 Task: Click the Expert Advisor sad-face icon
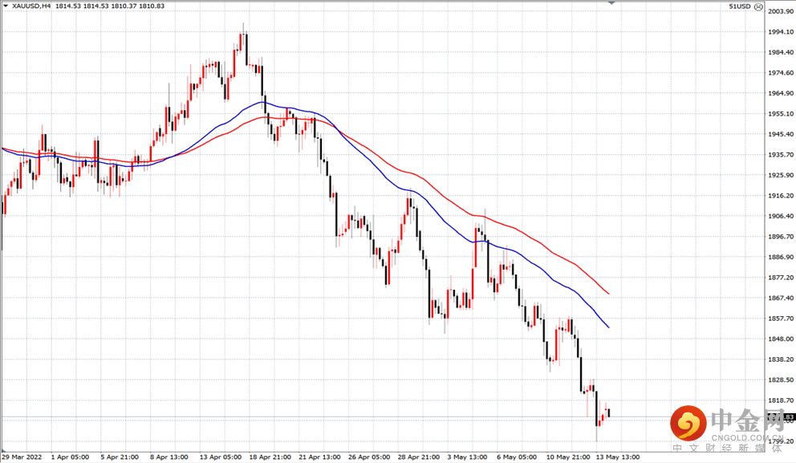758,6
